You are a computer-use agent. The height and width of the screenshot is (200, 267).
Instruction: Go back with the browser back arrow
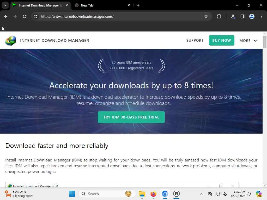click(x=6, y=16)
